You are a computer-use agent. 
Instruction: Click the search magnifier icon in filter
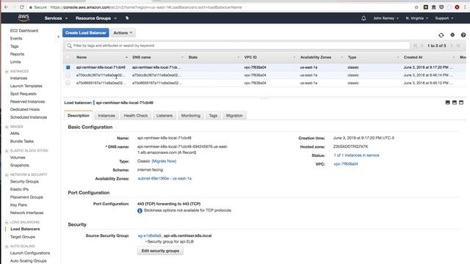[69, 45]
